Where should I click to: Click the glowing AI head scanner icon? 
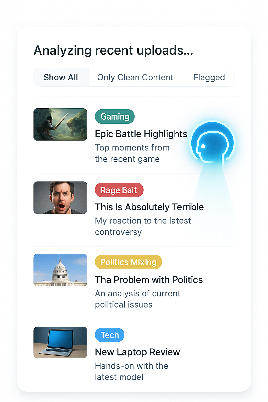213,143
